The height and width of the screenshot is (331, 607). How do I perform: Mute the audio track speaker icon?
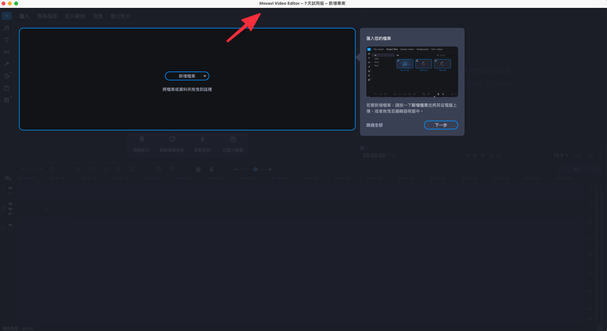pyautogui.click(x=10, y=225)
